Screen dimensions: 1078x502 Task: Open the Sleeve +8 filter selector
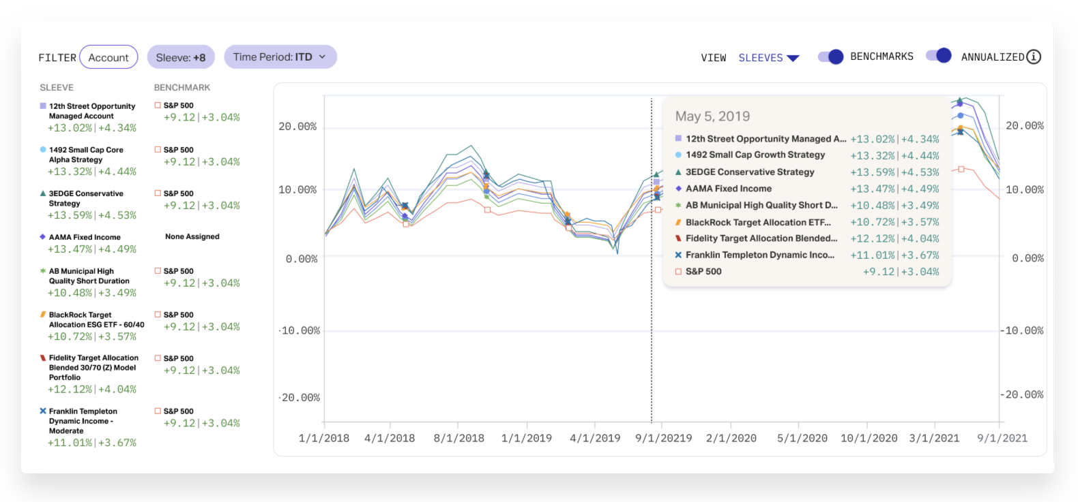181,57
